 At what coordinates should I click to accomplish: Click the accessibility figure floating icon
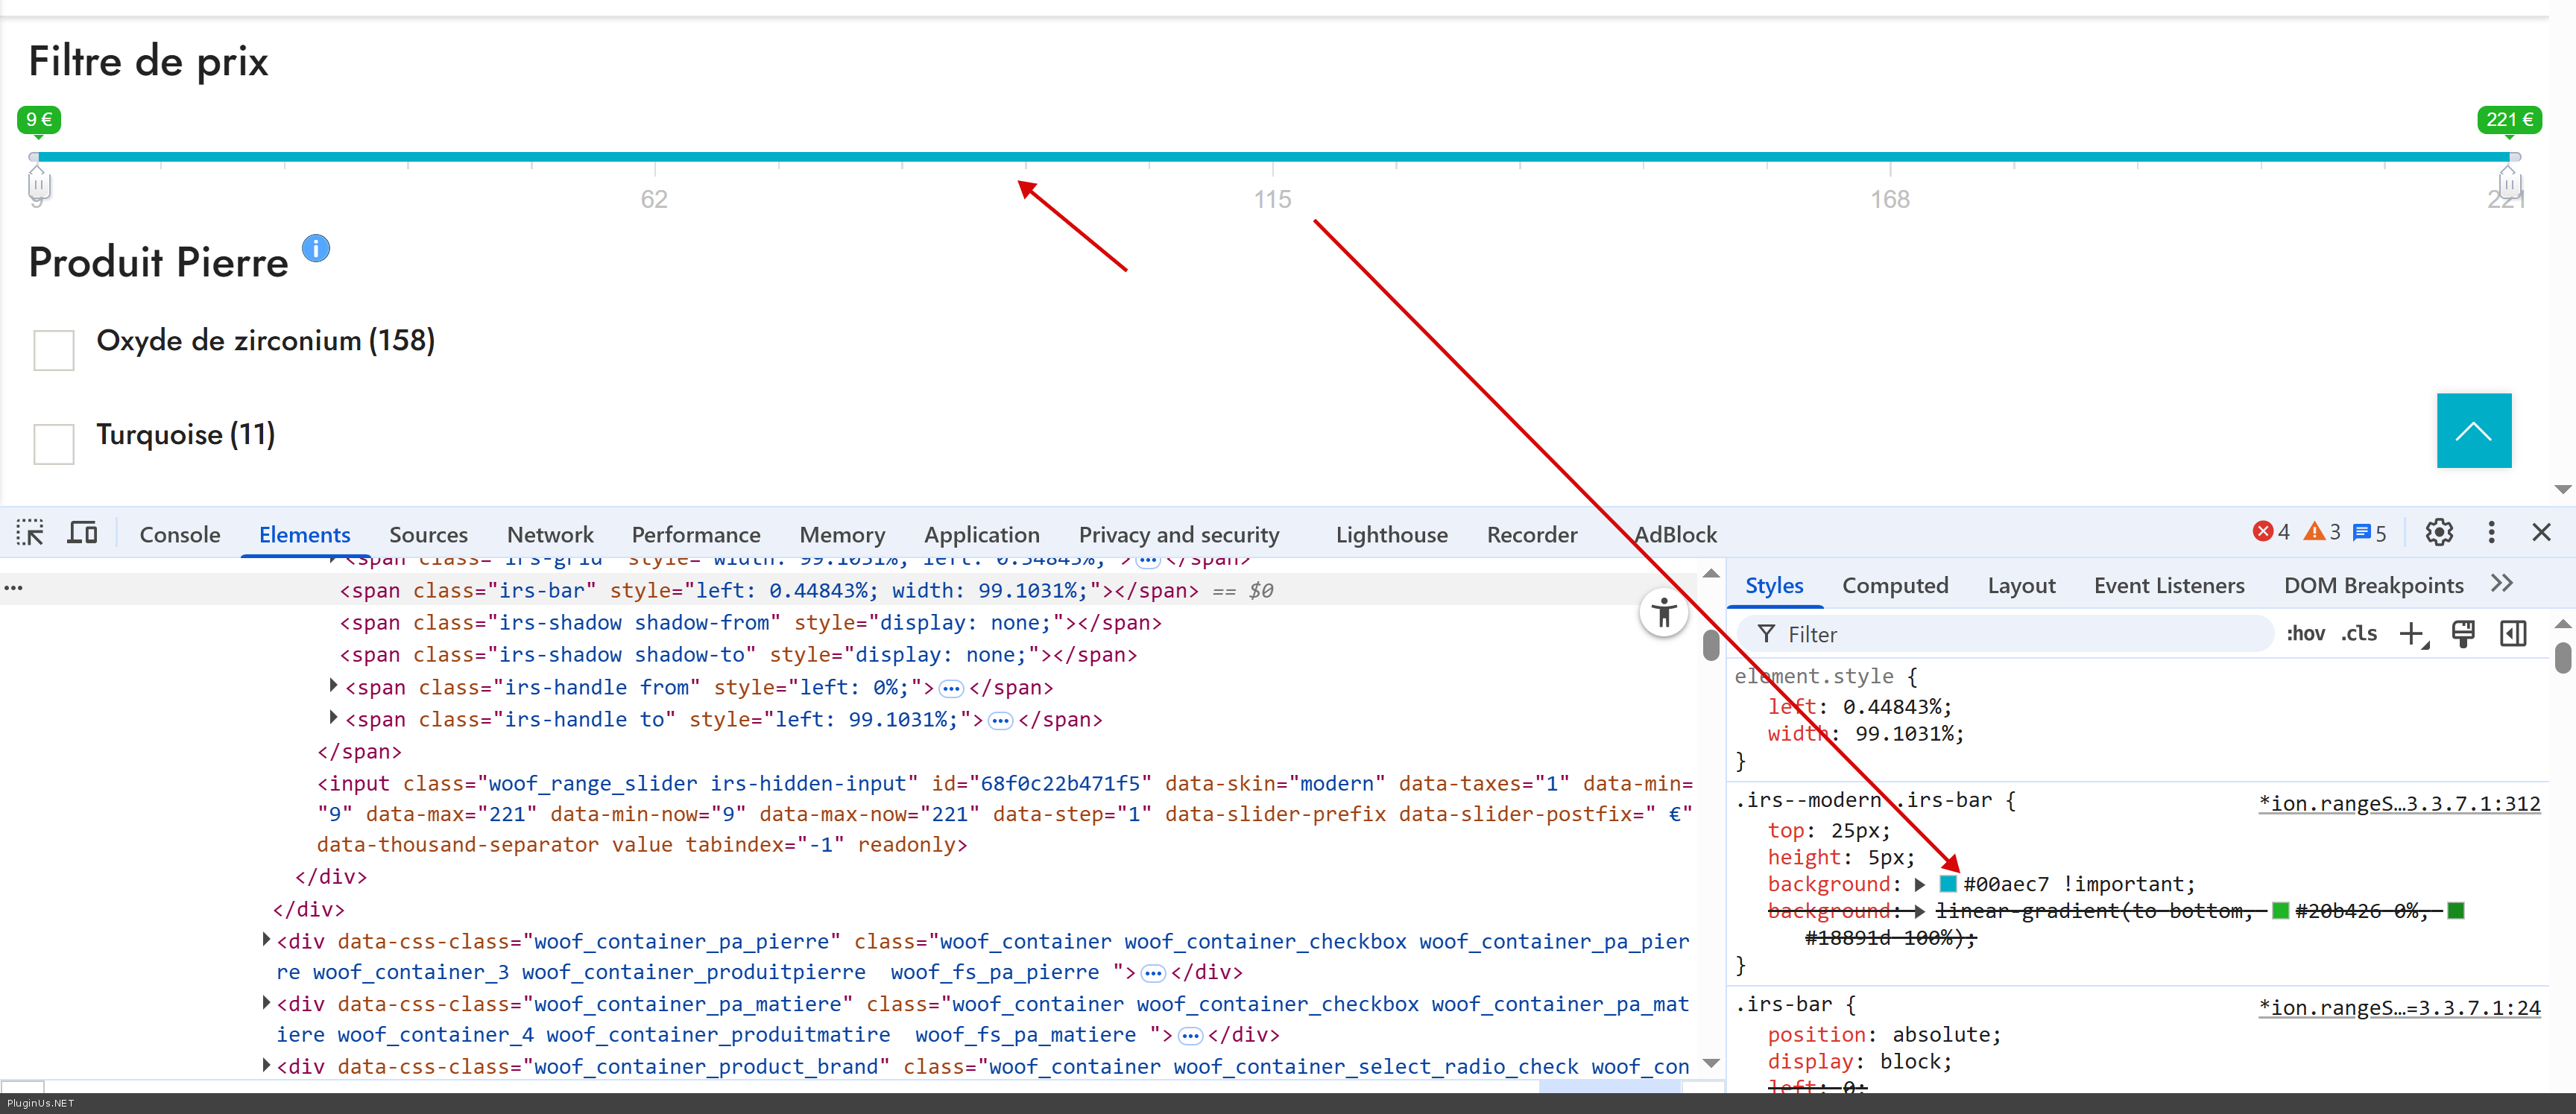point(1663,611)
